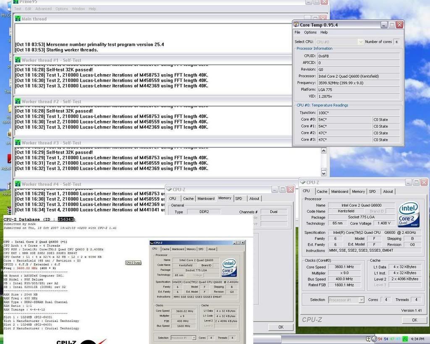This screenshot has height=344, width=430.
Task: Click the cyan 47 core temperature tray icon
Action: coord(398,339)
